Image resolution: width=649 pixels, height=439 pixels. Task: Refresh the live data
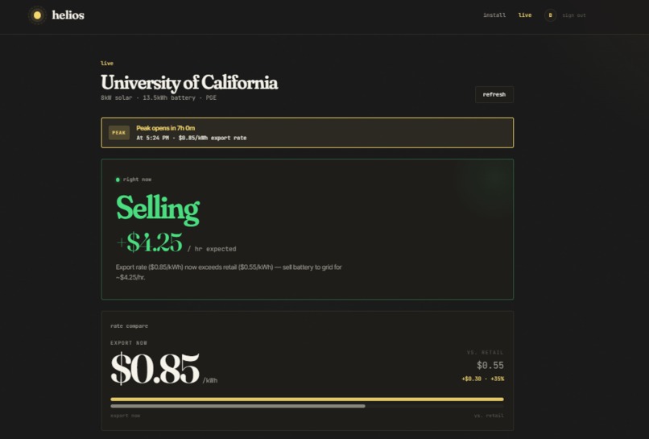pos(494,94)
